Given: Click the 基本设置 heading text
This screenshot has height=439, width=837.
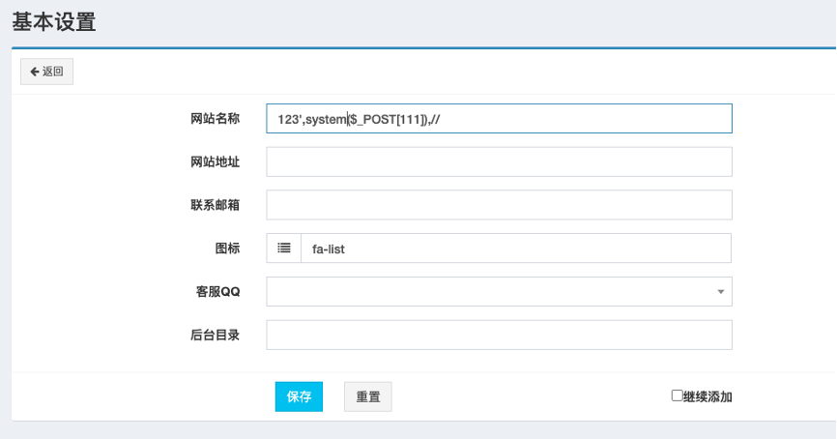Looking at the screenshot, I should click(54, 22).
